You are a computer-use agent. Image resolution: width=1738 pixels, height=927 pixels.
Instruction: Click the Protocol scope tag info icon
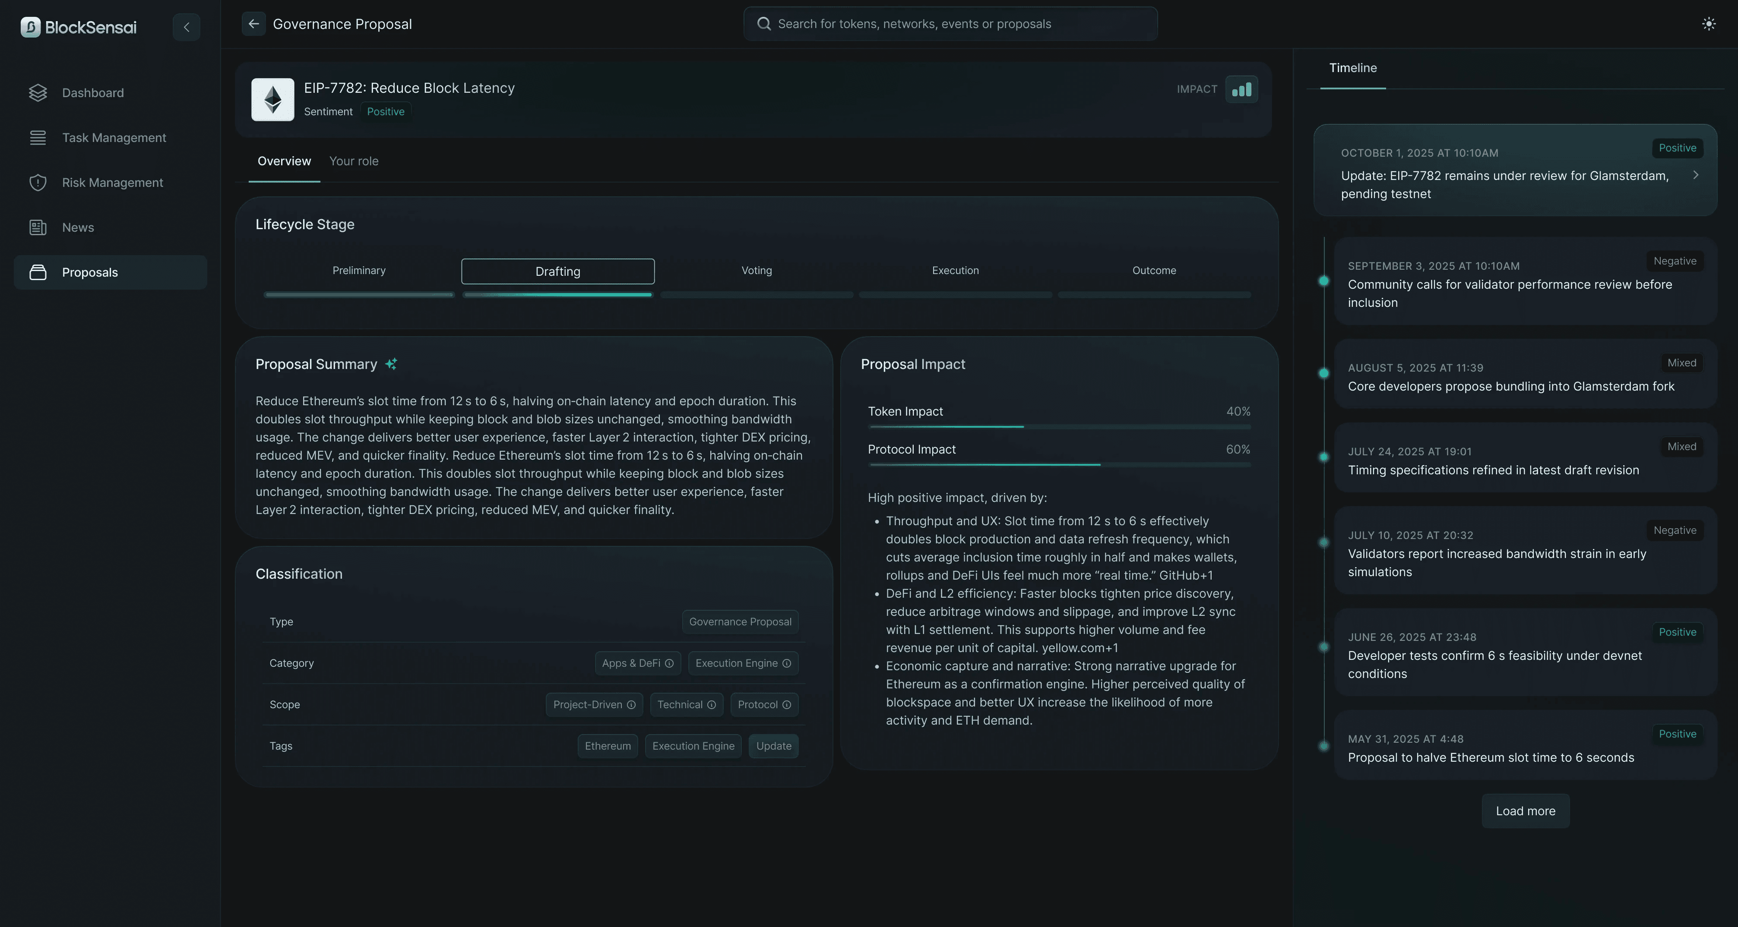(787, 705)
